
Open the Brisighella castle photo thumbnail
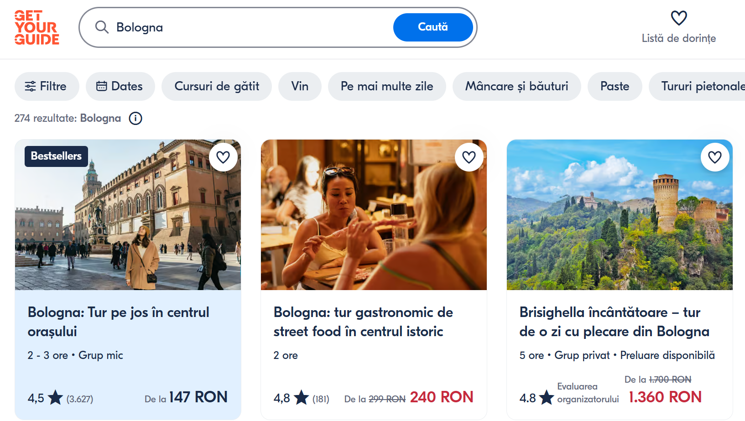(x=620, y=215)
